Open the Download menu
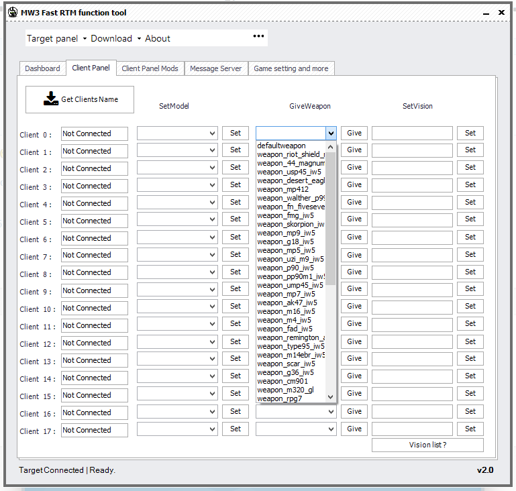The height and width of the screenshot is (491, 516). point(115,38)
